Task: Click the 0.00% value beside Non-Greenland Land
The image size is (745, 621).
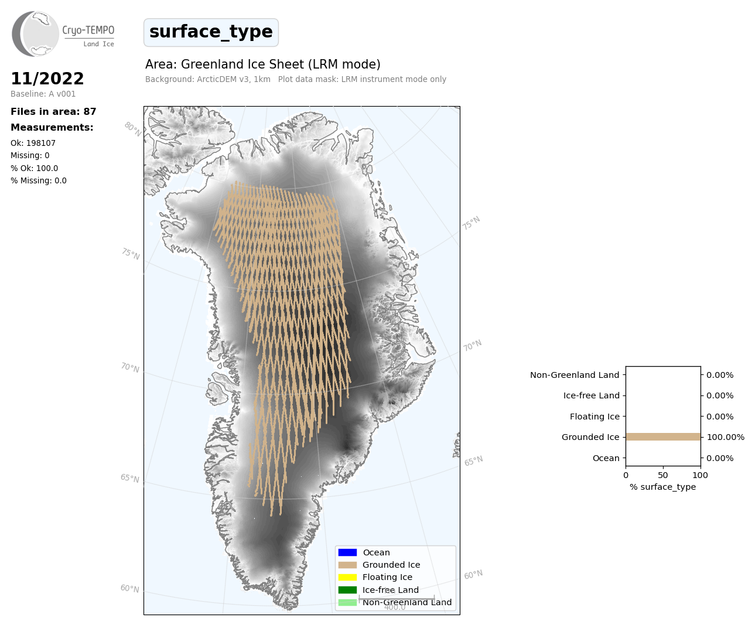Action: (720, 375)
